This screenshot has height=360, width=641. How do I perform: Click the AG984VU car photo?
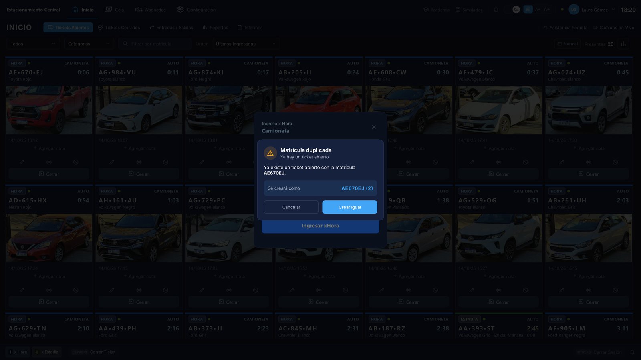[139, 110]
